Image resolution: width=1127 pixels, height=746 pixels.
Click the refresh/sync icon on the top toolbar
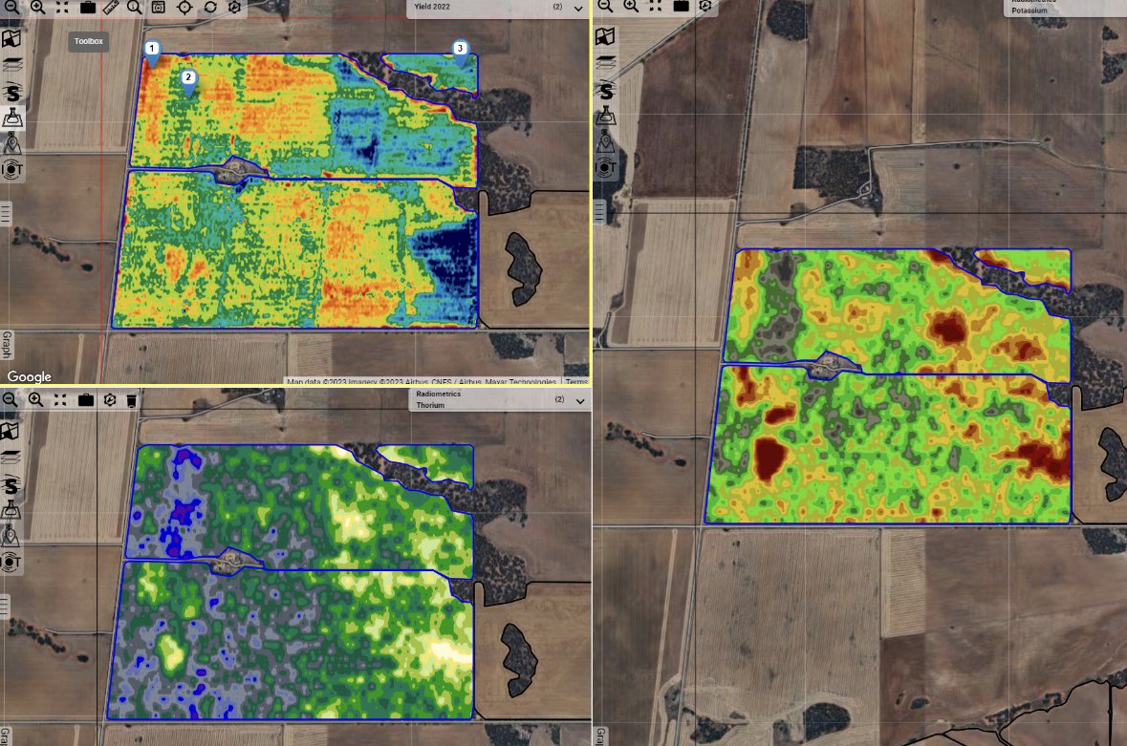pyautogui.click(x=209, y=9)
